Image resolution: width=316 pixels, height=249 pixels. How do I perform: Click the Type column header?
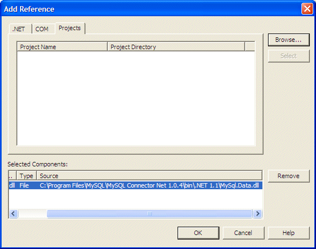(x=26, y=176)
